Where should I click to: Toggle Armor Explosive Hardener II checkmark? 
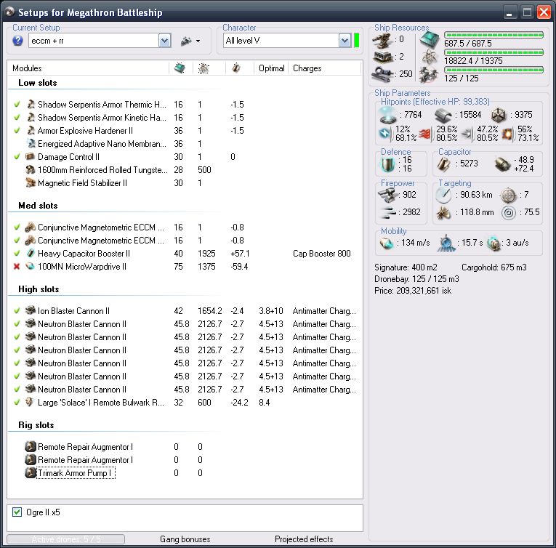(x=17, y=131)
